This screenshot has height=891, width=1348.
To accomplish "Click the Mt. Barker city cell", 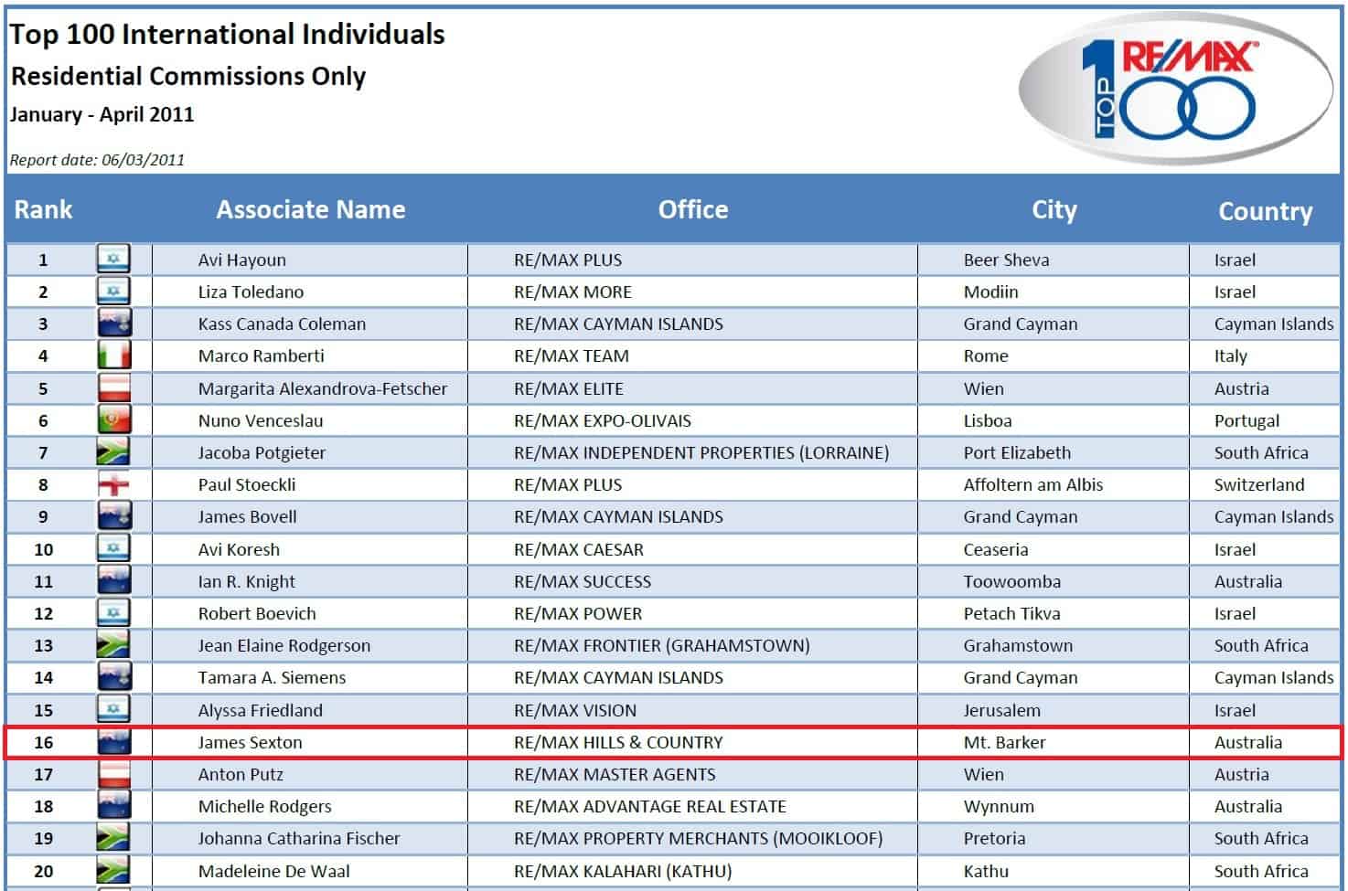I will 1004,742.
